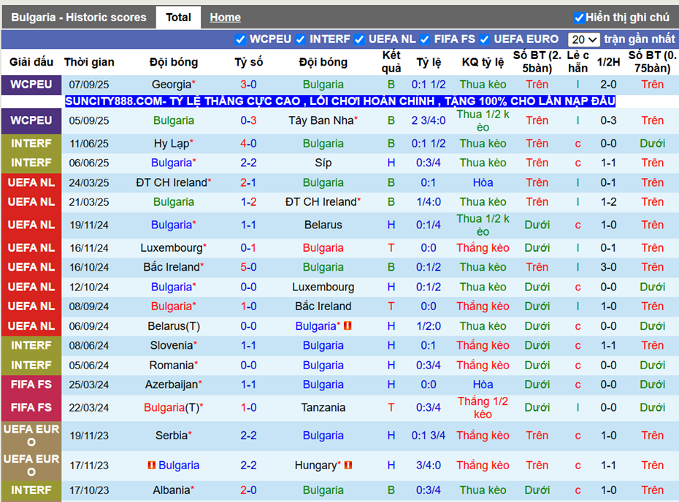Click the Hòa result in 24/03/25 row
The width and height of the screenshot is (679, 502).
click(483, 182)
